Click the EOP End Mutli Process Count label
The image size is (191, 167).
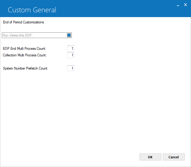coord(25,49)
